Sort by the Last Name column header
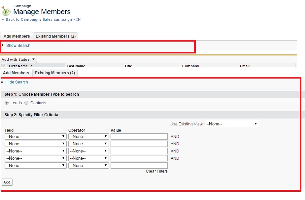The width and height of the screenshot is (305, 200). click(76, 66)
